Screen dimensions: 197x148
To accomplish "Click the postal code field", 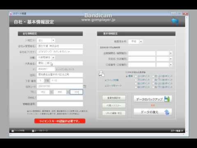I will (x=46, y=69).
